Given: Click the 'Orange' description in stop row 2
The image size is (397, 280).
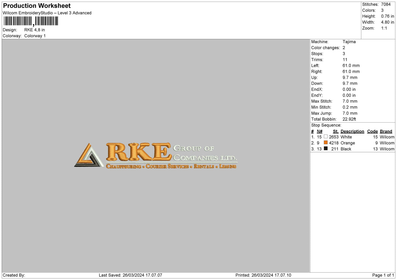Looking at the screenshot, I should tap(348, 143).
